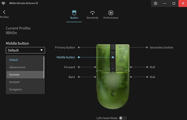Click the gray dot next to Secondary button
Viewport: 187px width, 120px height.
[147, 47]
